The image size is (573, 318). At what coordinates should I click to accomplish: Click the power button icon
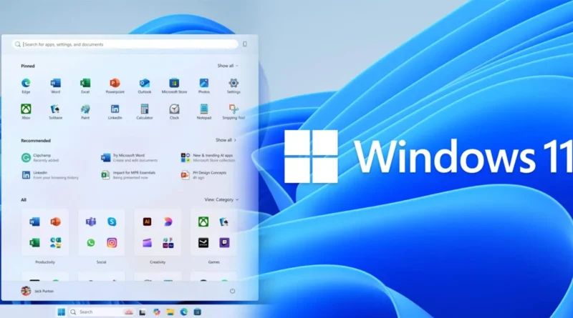point(232,291)
